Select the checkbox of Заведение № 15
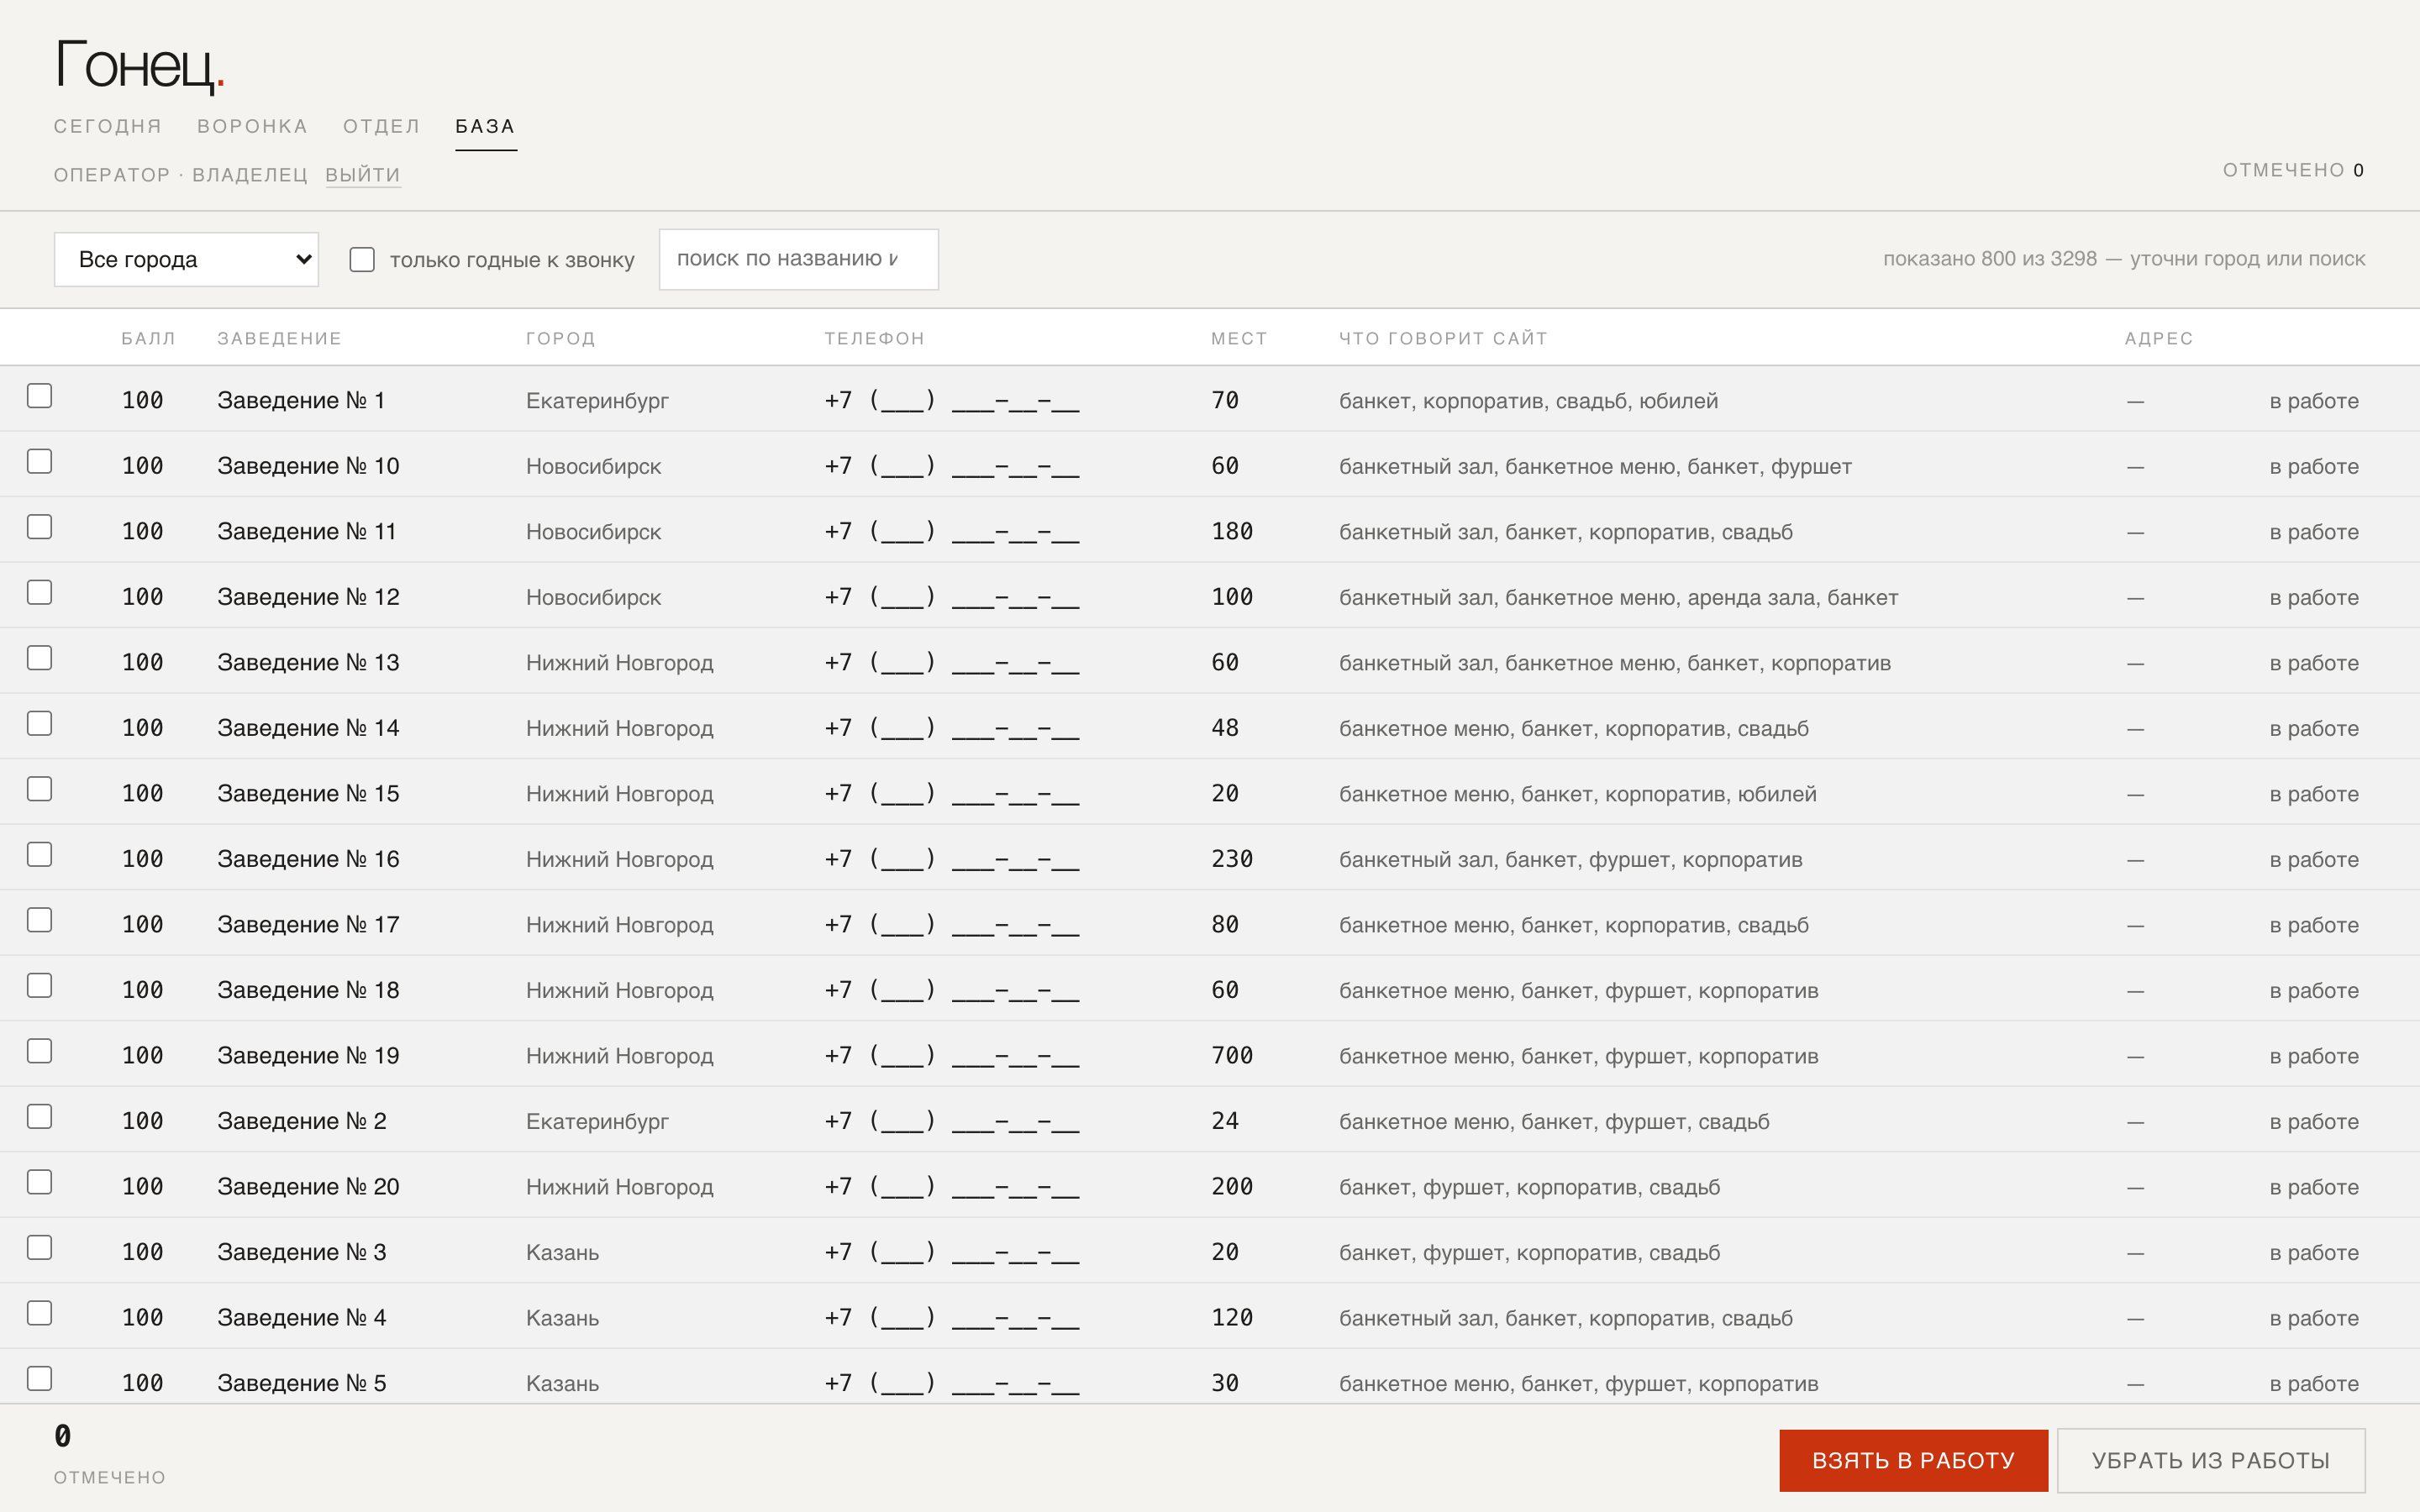The width and height of the screenshot is (2420, 1512). [x=39, y=789]
